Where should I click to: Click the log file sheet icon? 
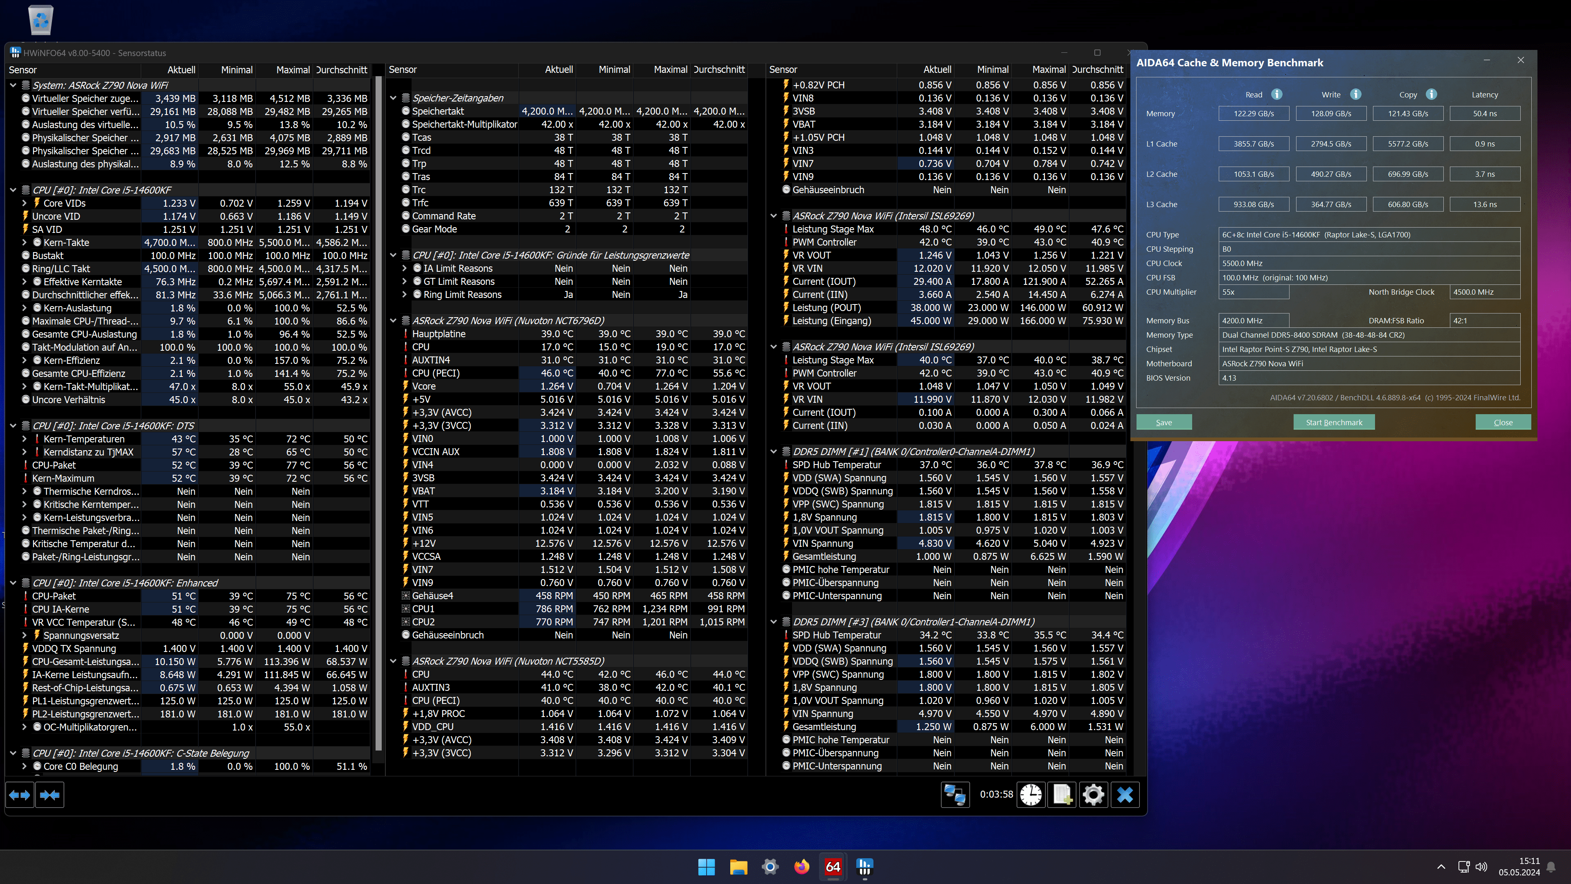1062,795
